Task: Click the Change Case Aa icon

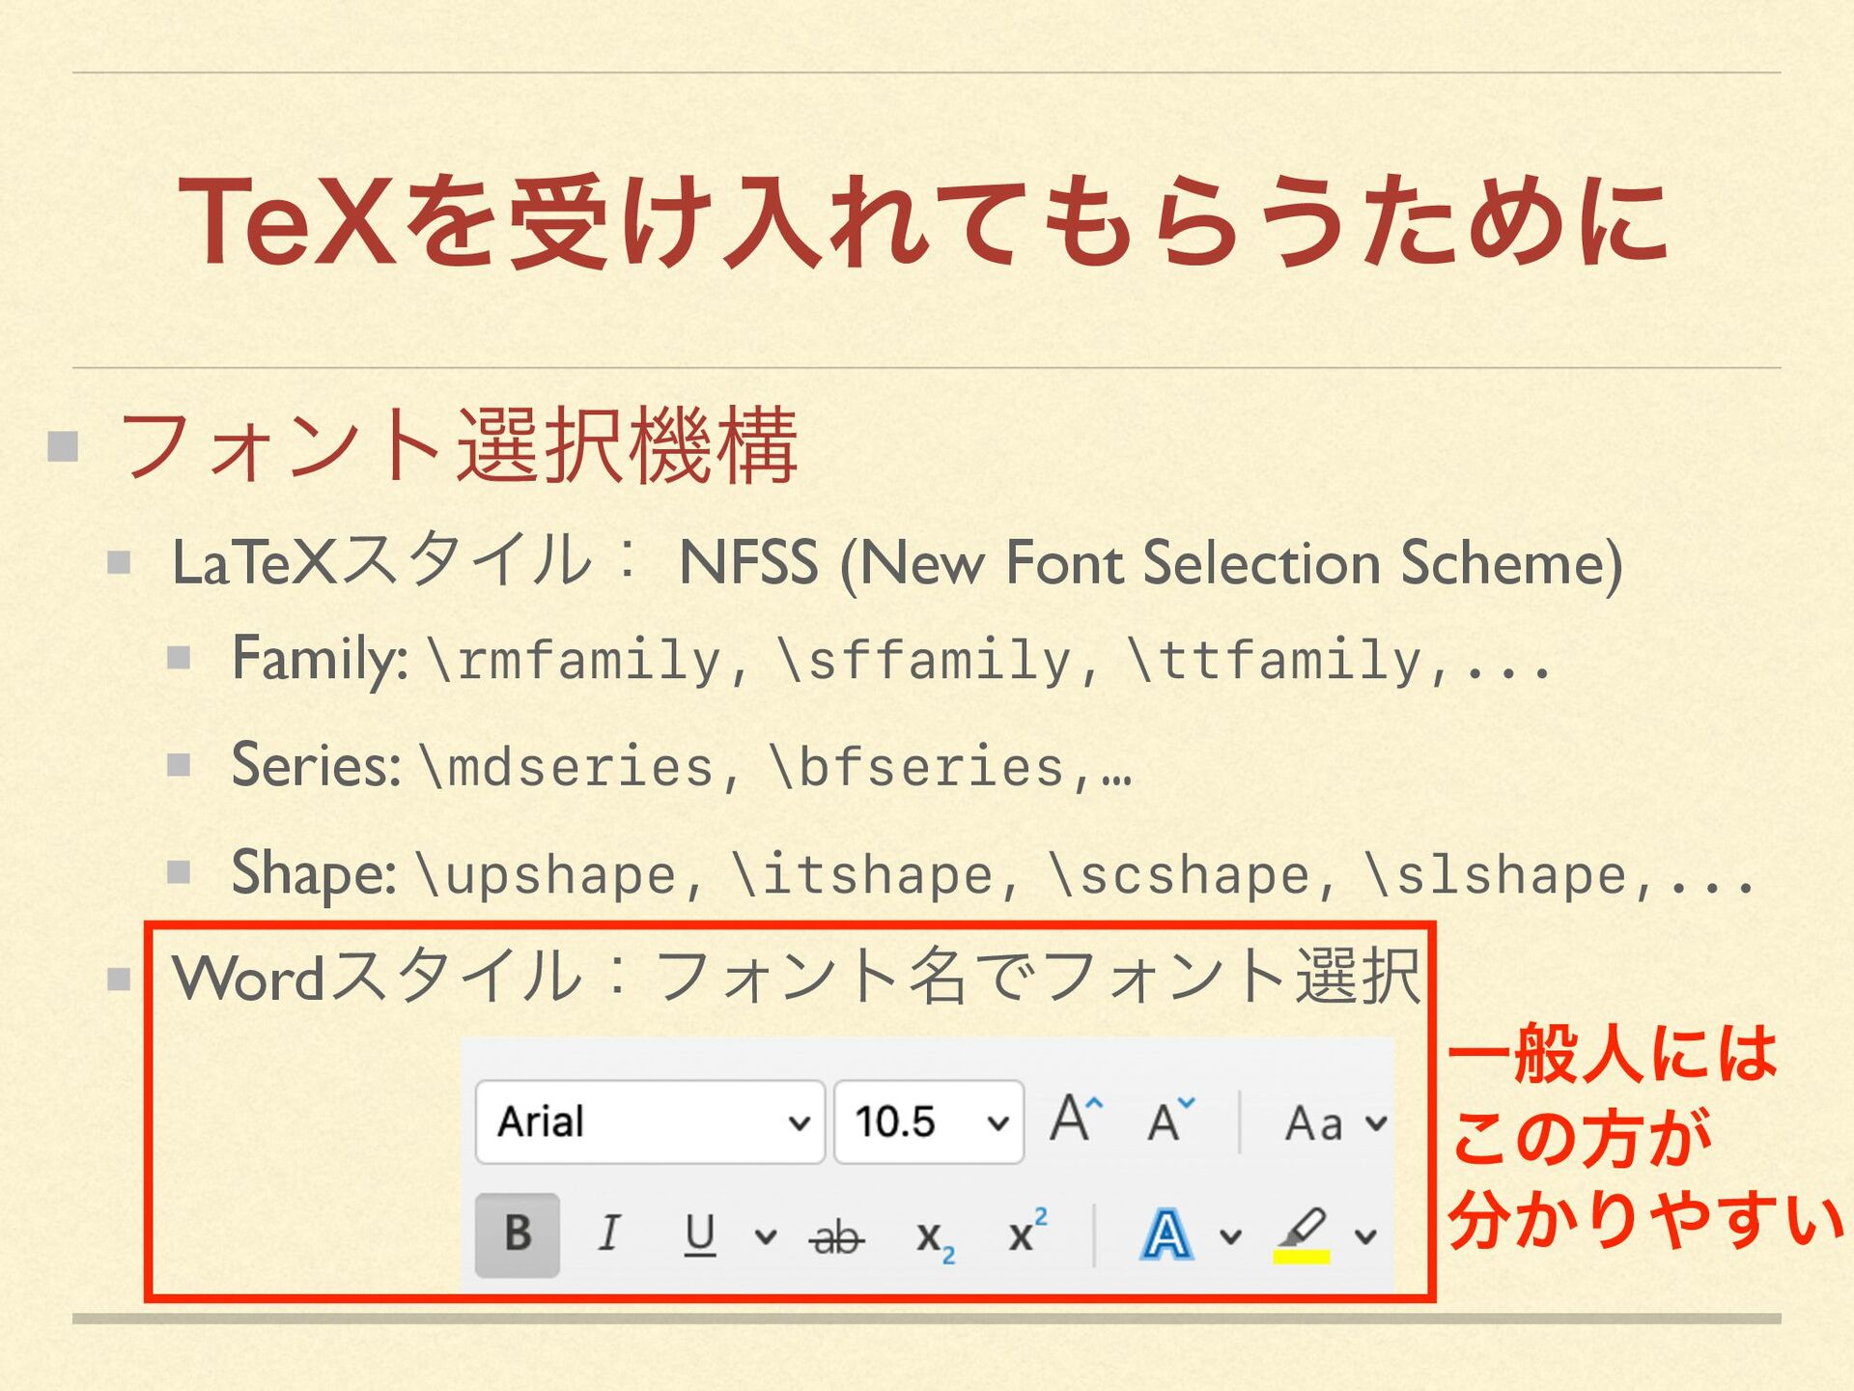Action: (x=1314, y=1122)
